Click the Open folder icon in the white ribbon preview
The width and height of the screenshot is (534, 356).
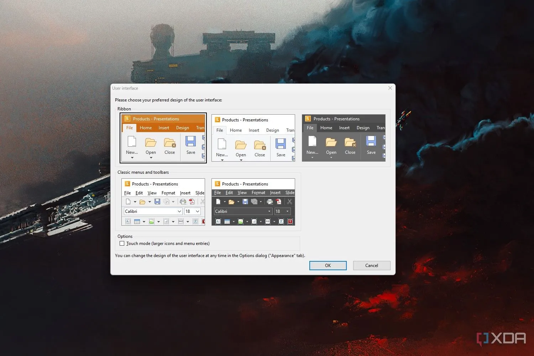241,145
